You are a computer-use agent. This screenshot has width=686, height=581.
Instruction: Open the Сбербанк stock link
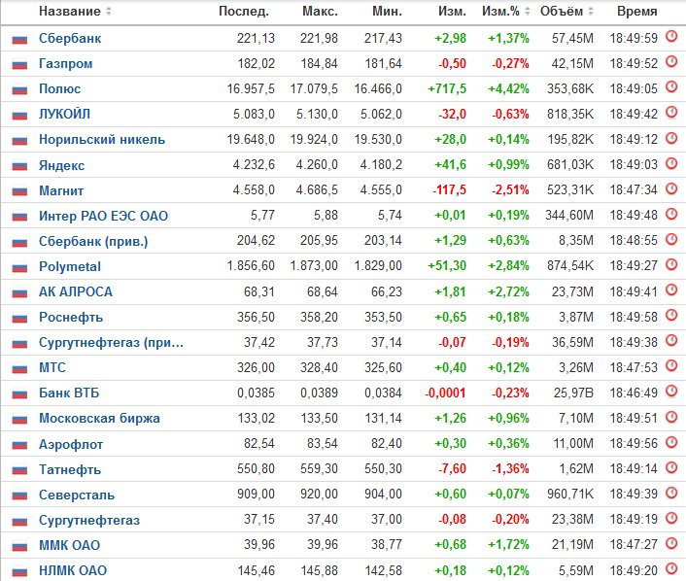70,39
